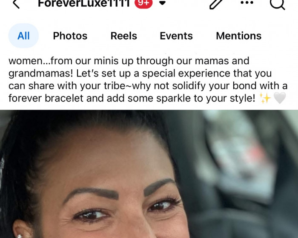Image resolution: width=298 pixels, height=238 pixels.
Task: Click the words "forever bracelet" in caption
Action: pyautogui.click(x=46, y=98)
